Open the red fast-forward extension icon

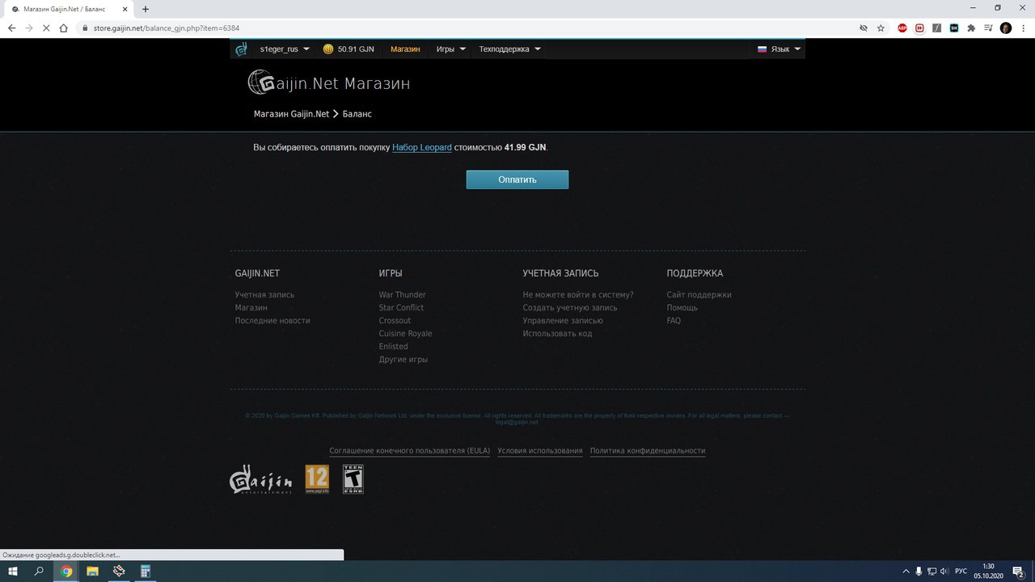point(920,27)
